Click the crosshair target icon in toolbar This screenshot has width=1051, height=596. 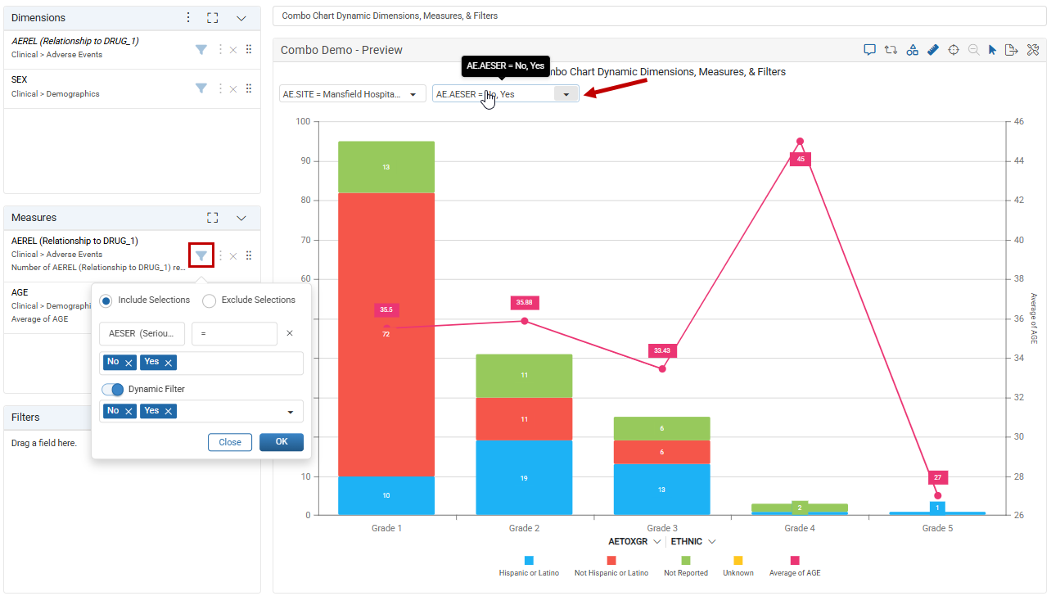(954, 50)
